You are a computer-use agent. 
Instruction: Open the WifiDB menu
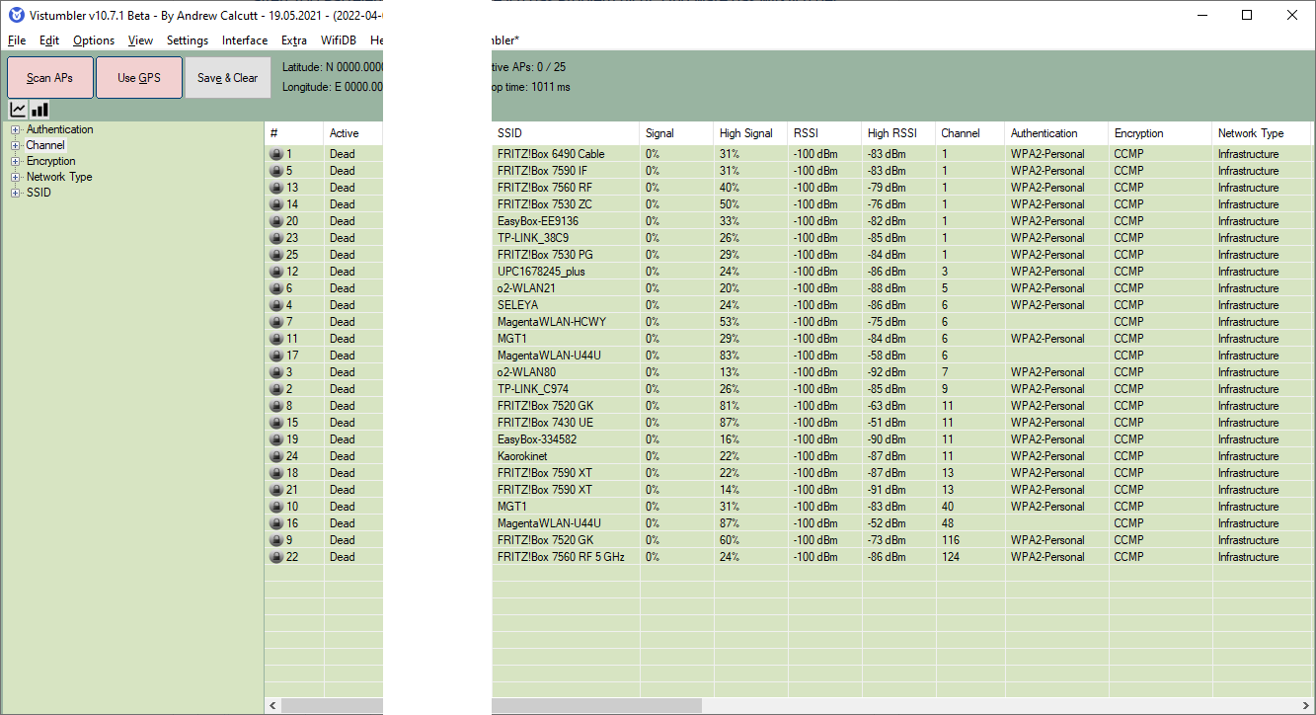[x=339, y=40]
